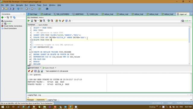193x109 pixels.
Task: Pin the Script Output panel with red pin
Action: (x=29, y=71)
